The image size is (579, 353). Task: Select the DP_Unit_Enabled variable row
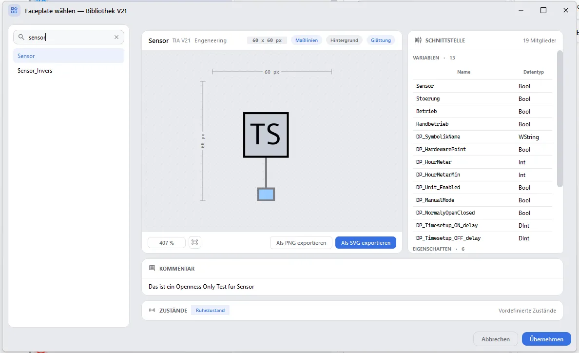pos(482,187)
